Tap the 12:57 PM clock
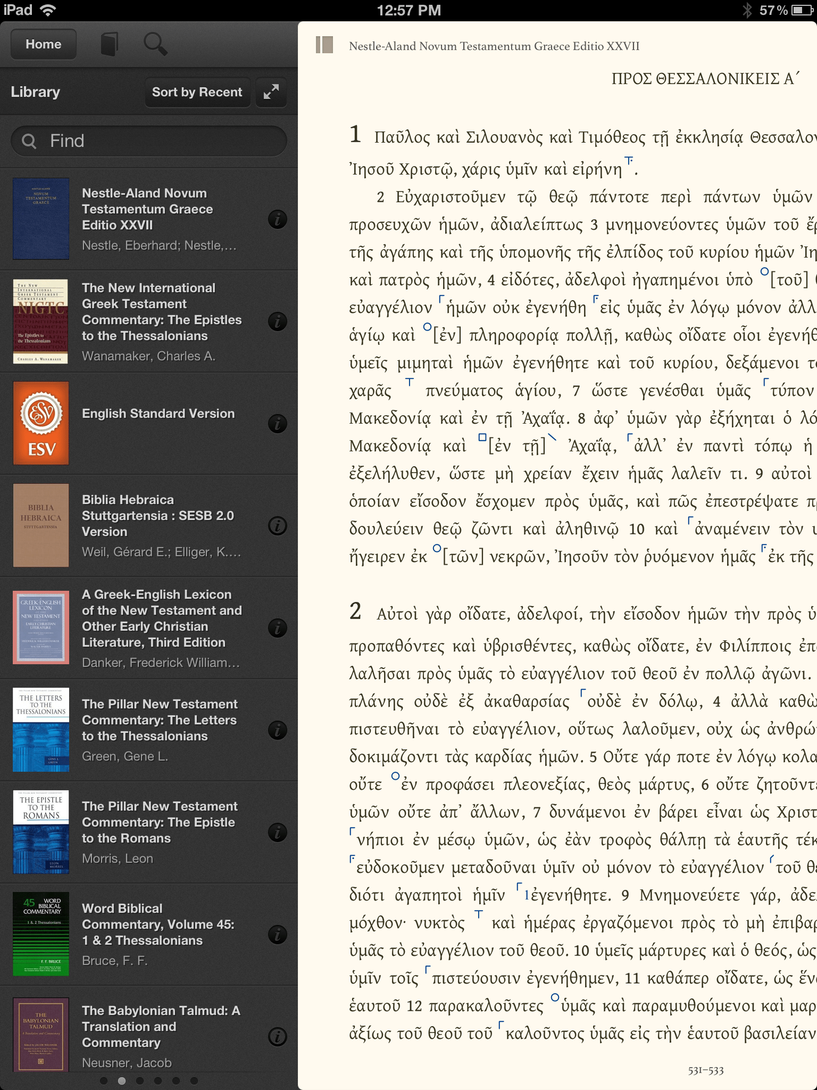Screen dimensions: 817x1090 pos(408,10)
